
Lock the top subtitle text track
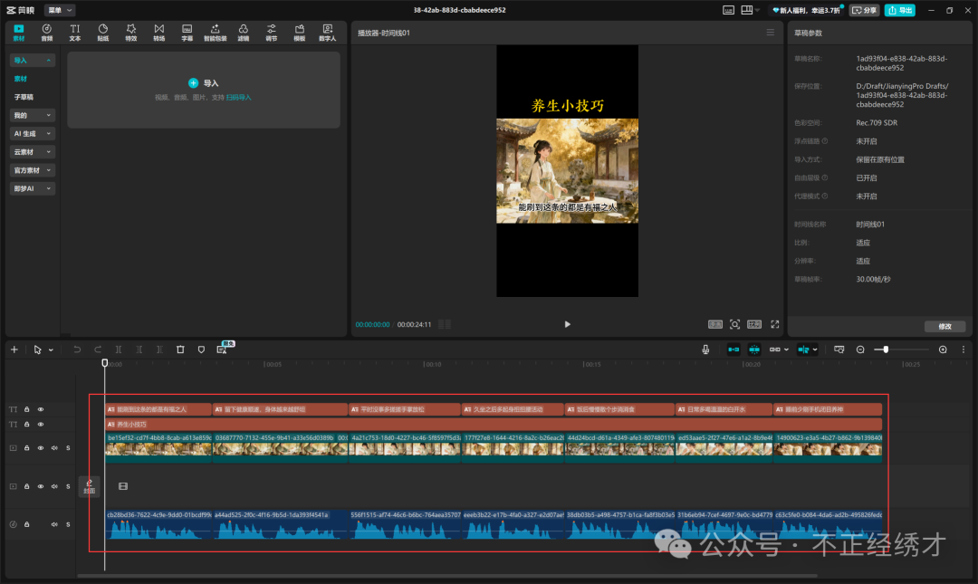(27, 409)
